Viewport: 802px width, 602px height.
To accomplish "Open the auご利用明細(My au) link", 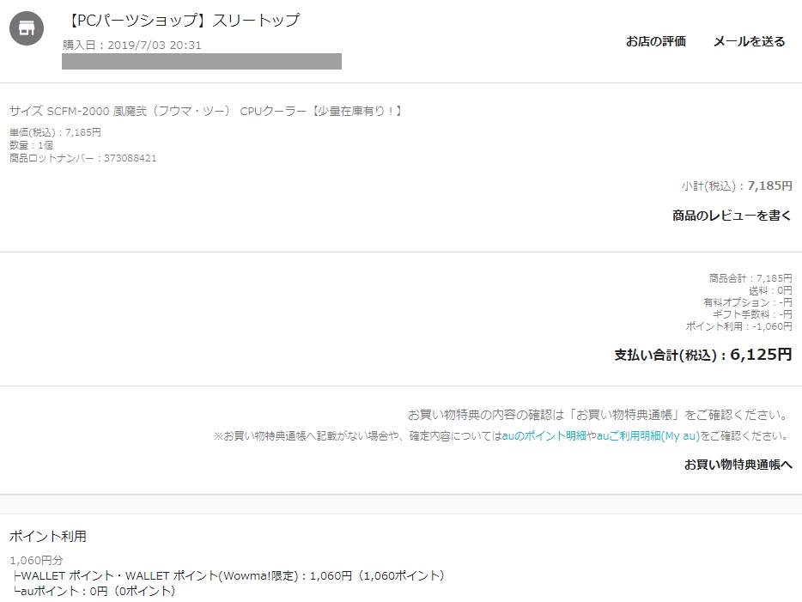I will click(648, 435).
